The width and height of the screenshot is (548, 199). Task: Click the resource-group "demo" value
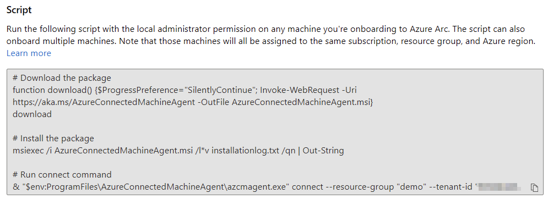(x=413, y=187)
